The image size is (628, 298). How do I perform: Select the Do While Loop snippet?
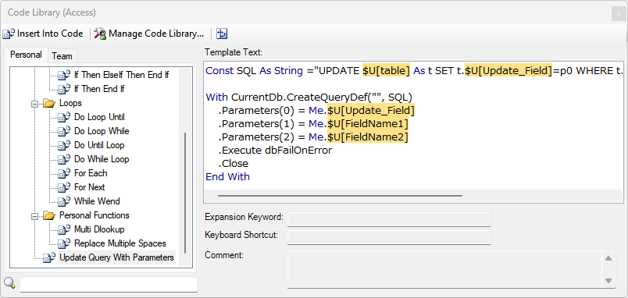coord(102,159)
